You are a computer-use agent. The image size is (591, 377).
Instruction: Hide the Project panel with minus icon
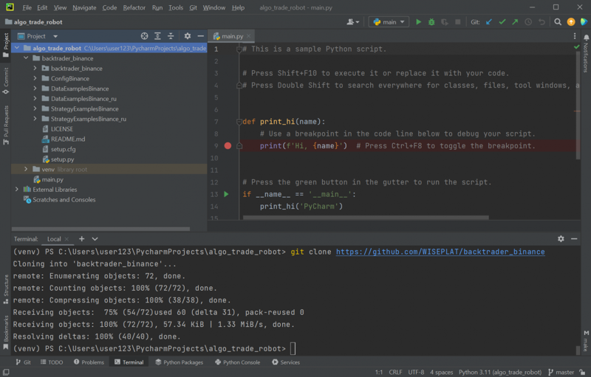pos(200,36)
